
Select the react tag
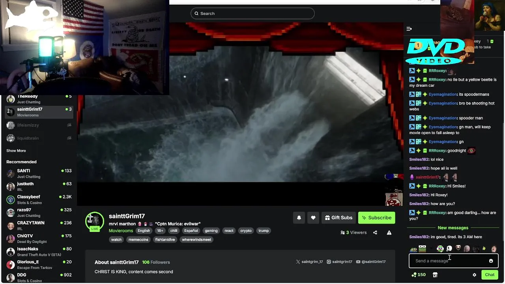tap(229, 231)
